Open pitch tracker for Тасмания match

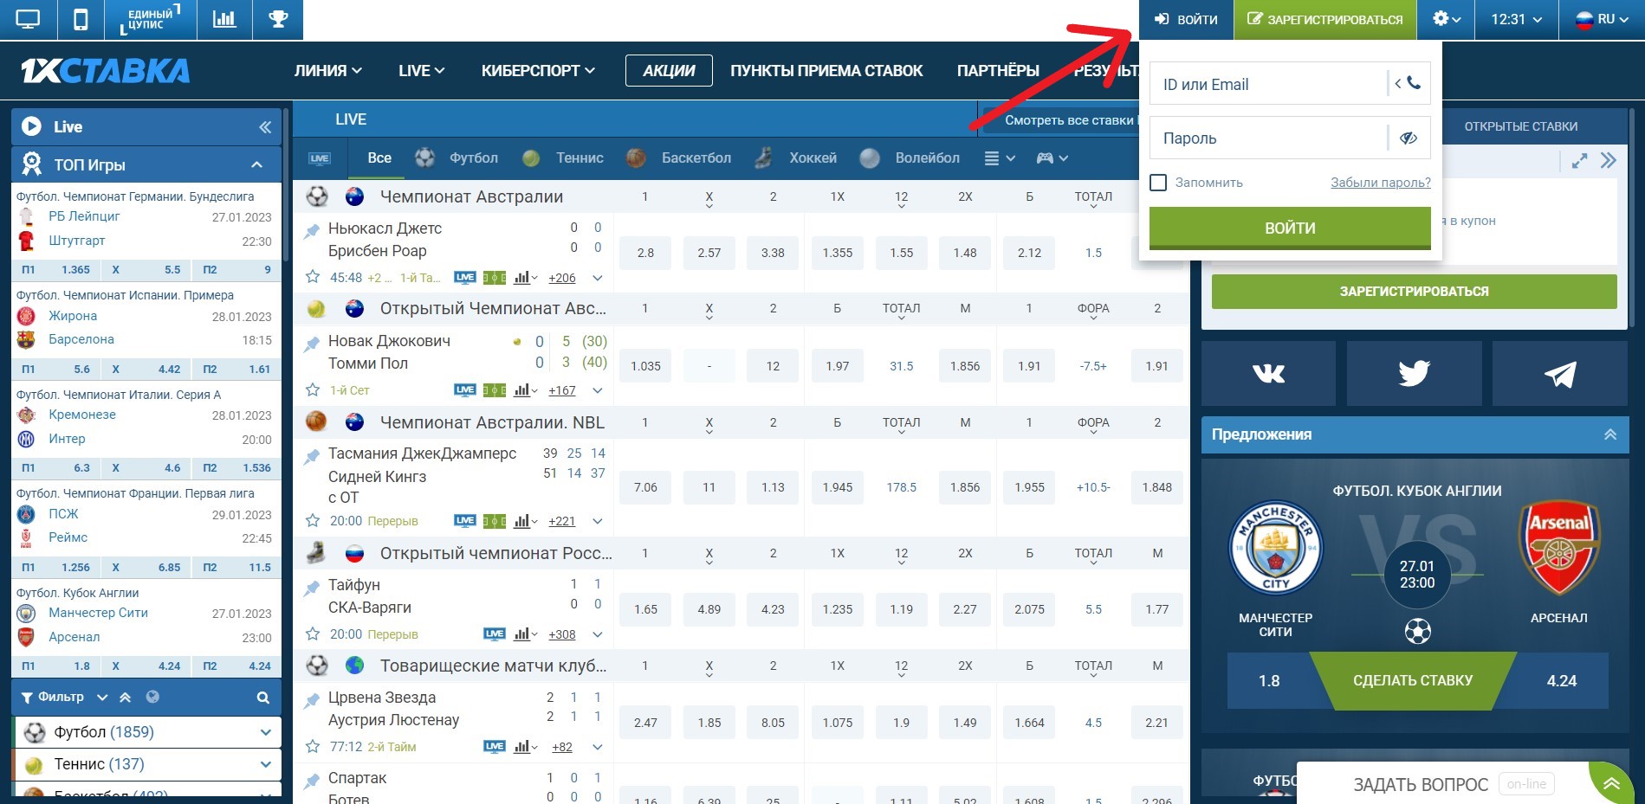(x=495, y=521)
